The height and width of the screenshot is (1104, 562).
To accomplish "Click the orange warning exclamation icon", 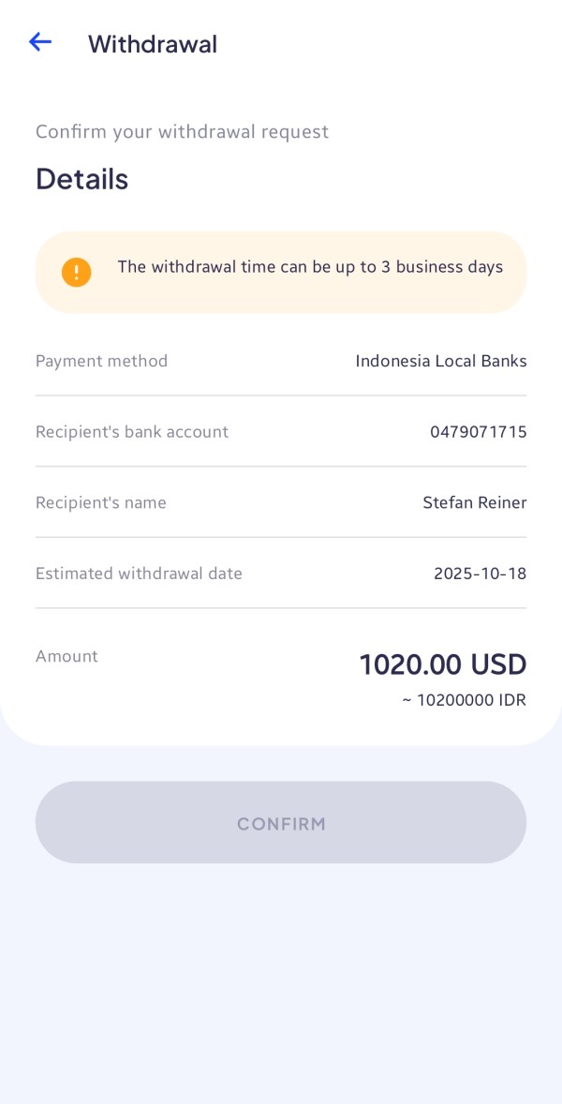I will (76, 272).
